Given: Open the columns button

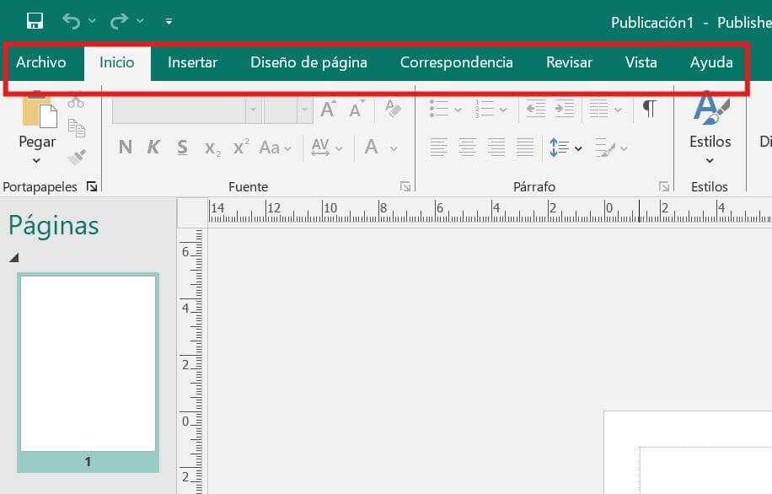Looking at the screenshot, I should [x=605, y=109].
